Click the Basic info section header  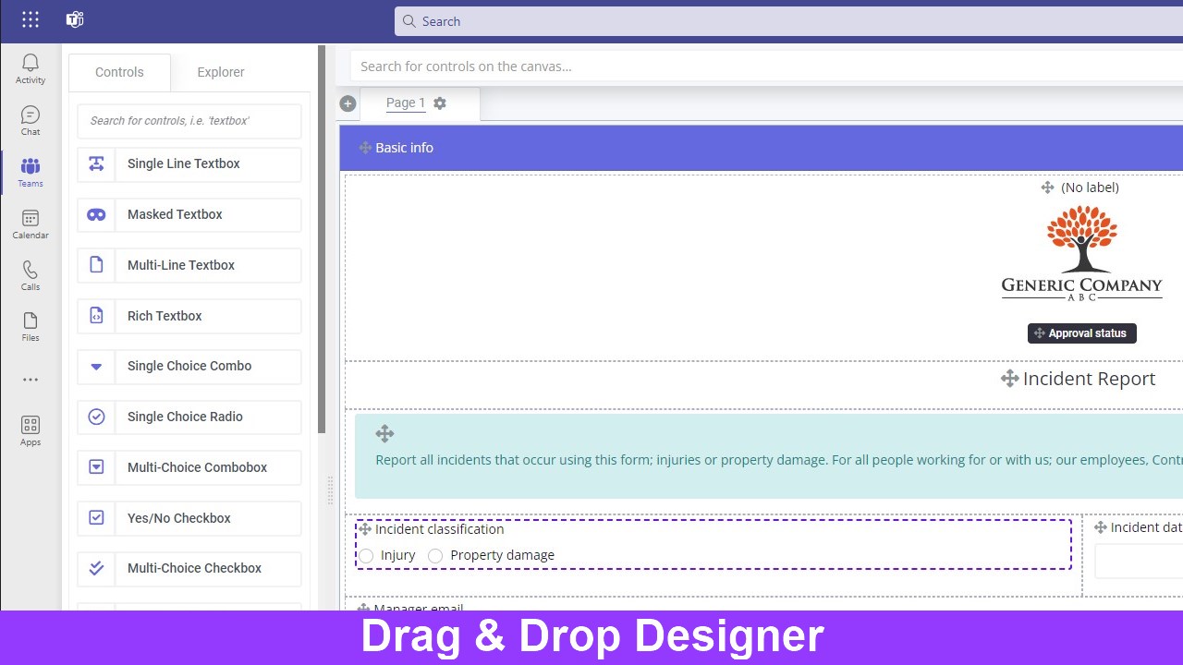coord(761,148)
